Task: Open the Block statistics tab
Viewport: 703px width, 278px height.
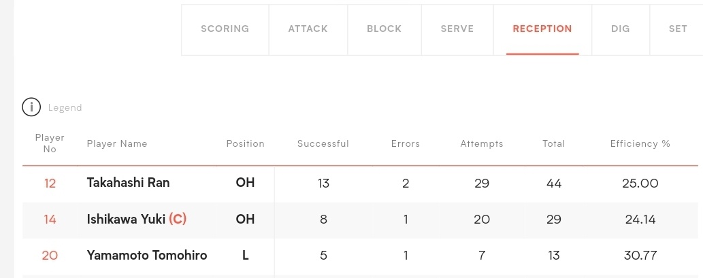Action: 385,29
